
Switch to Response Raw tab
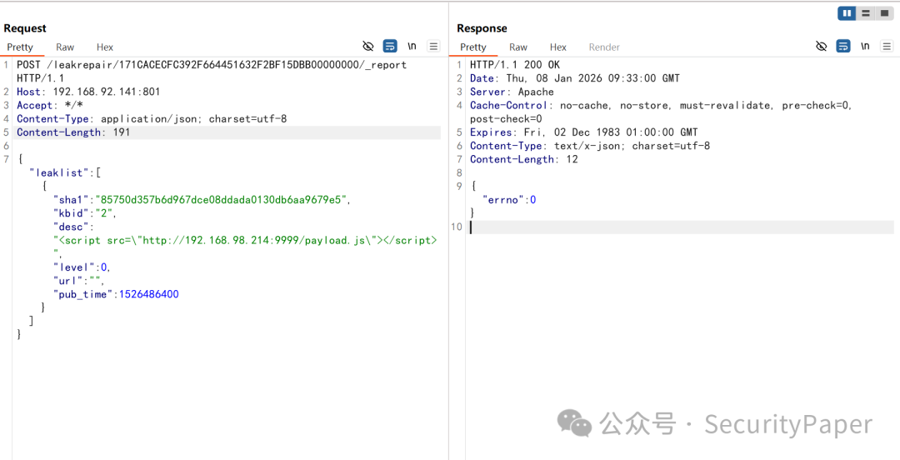pyautogui.click(x=518, y=47)
